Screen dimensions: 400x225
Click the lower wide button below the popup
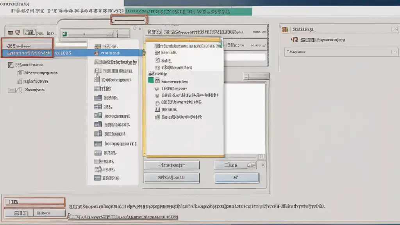(x=172, y=178)
